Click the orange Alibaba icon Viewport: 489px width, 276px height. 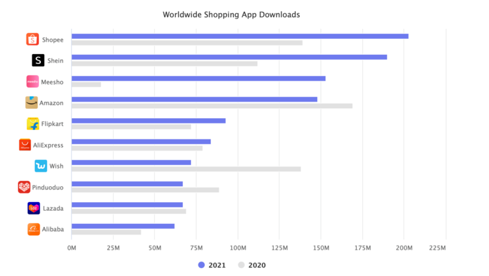pos(34,229)
